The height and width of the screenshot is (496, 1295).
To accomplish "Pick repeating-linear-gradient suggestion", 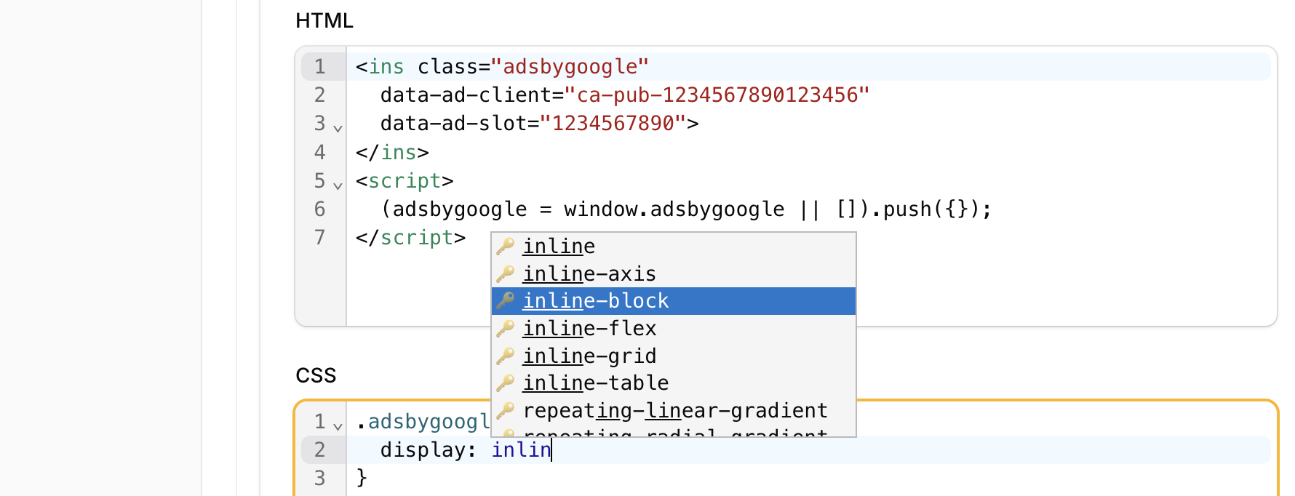I will coord(674,410).
